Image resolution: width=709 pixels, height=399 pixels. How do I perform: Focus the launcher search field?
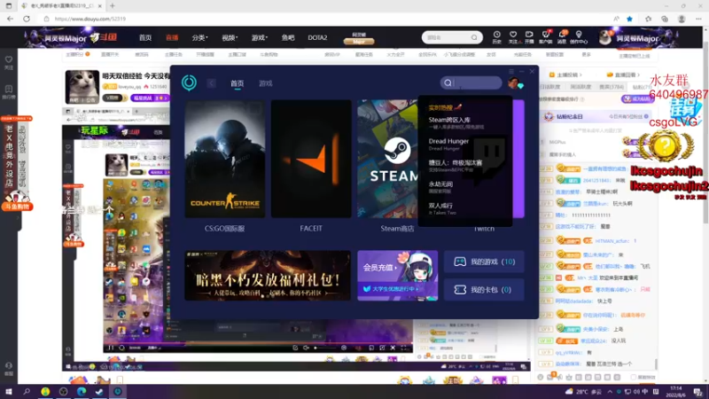coord(471,82)
